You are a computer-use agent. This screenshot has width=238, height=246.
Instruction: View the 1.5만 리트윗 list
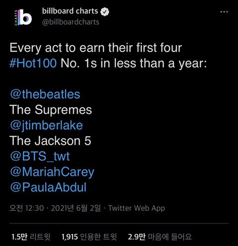coord(31,237)
